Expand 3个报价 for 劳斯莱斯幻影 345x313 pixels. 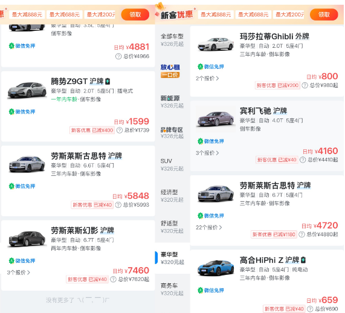tap(19, 273)
